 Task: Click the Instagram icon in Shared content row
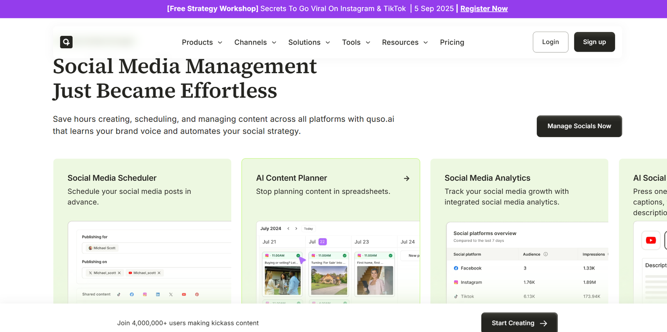(145, 294)
